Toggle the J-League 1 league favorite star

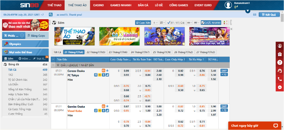[x=58, y=65]
